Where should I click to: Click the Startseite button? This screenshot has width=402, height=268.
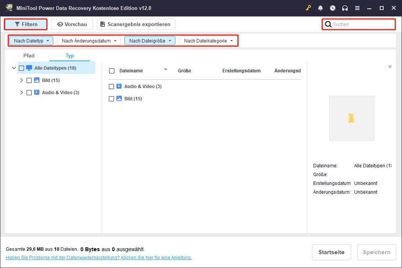click(x=331, y=252)
